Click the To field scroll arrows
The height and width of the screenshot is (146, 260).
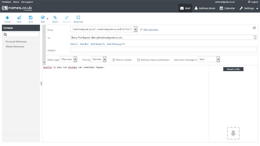[x=255, y=37]
